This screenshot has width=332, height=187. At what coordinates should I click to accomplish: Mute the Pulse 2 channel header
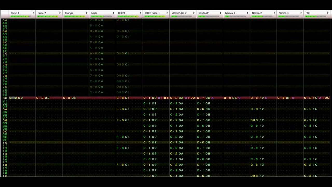point(49,14)
